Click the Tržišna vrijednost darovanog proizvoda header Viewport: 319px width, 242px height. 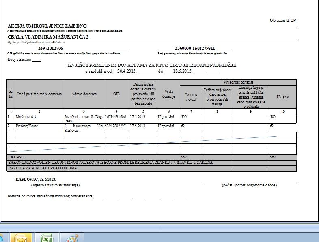coord(217,97)
